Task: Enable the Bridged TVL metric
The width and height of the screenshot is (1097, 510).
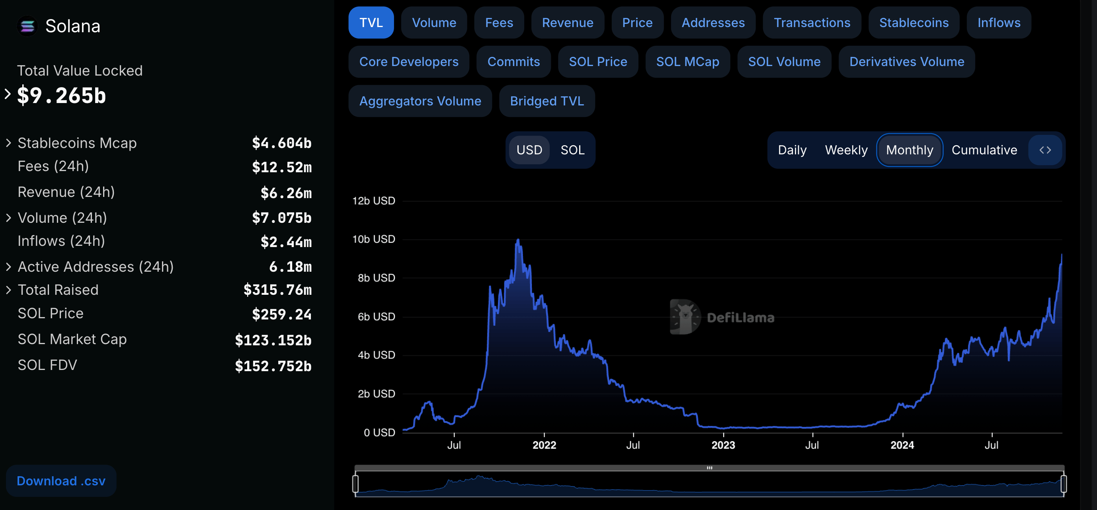Action: pyautogui.click(x=547, y=101)
